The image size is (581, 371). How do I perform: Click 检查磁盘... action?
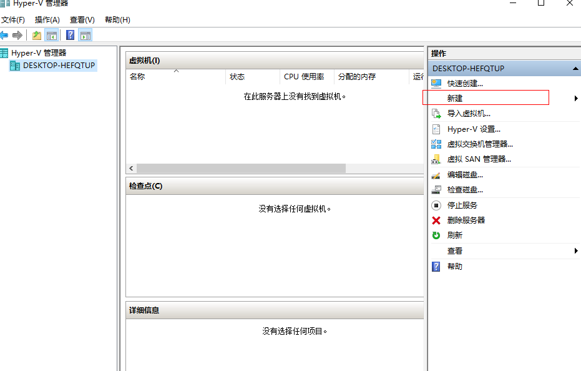point(465,190)
